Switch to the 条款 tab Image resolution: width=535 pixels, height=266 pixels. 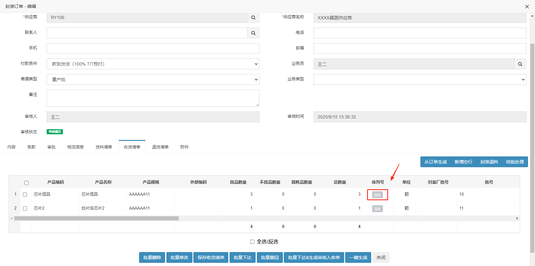31,147
